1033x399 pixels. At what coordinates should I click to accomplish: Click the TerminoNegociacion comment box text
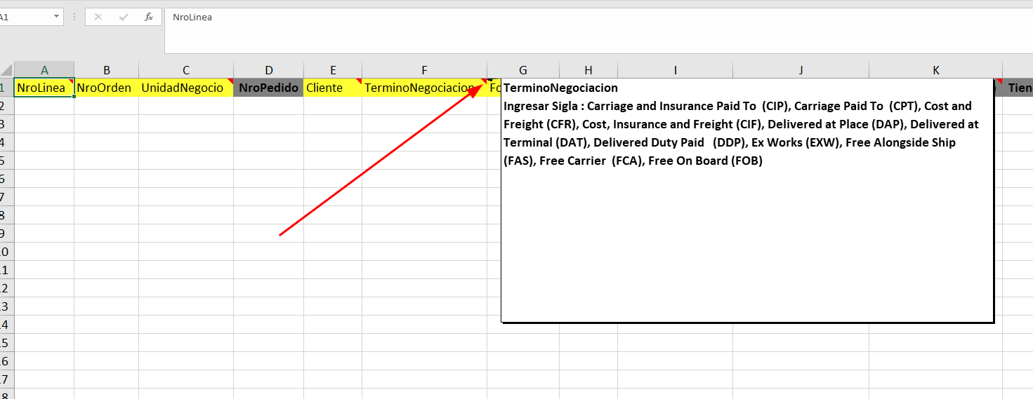pyautogui.click(x=737, y=133)
